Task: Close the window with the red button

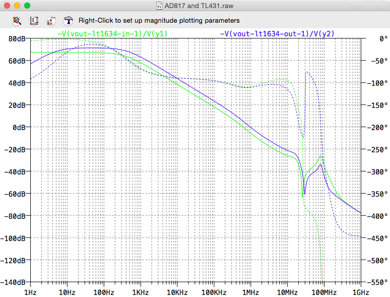Action: [7, 6]
